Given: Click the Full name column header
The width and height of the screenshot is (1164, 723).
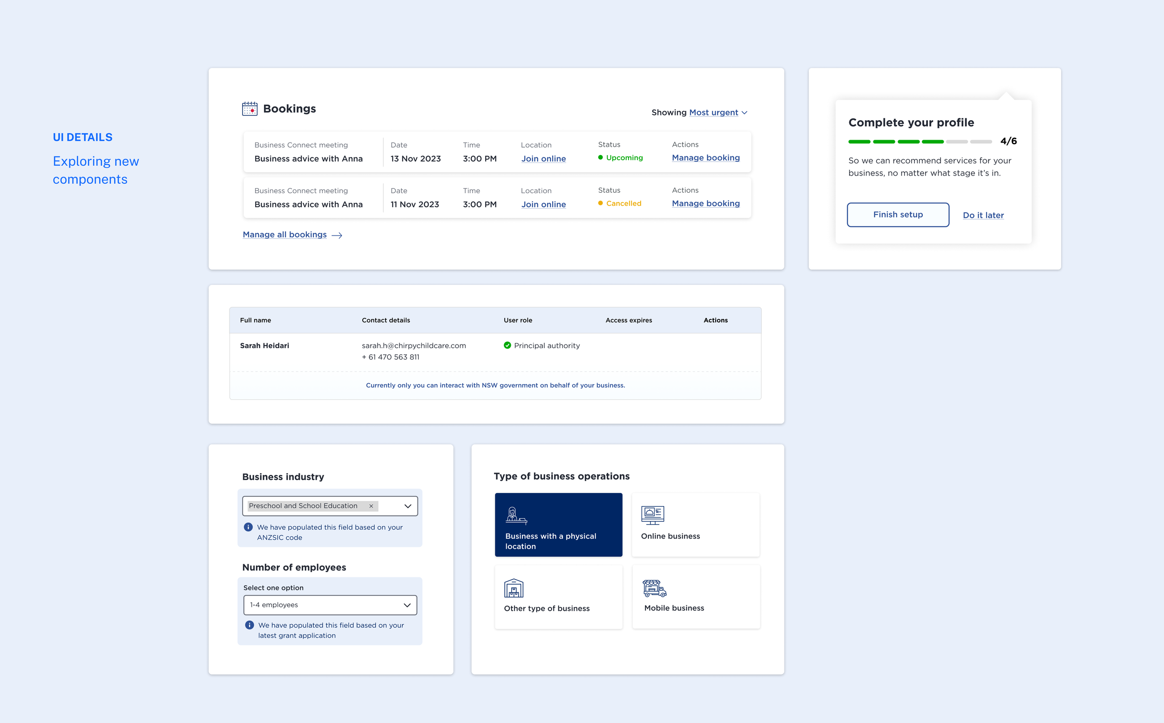Looking at the screenshot, I should (255, 320).
